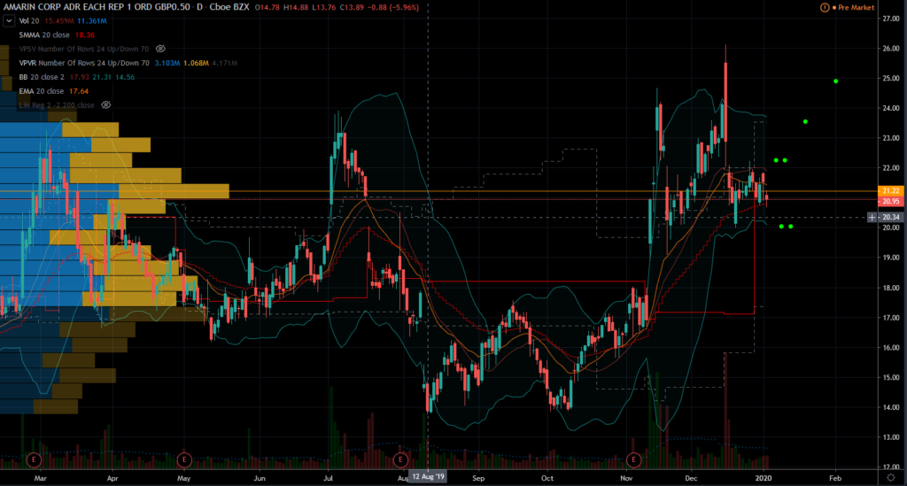Click the Oct label on time axis

pyautogui.click(x=547, y=479)
